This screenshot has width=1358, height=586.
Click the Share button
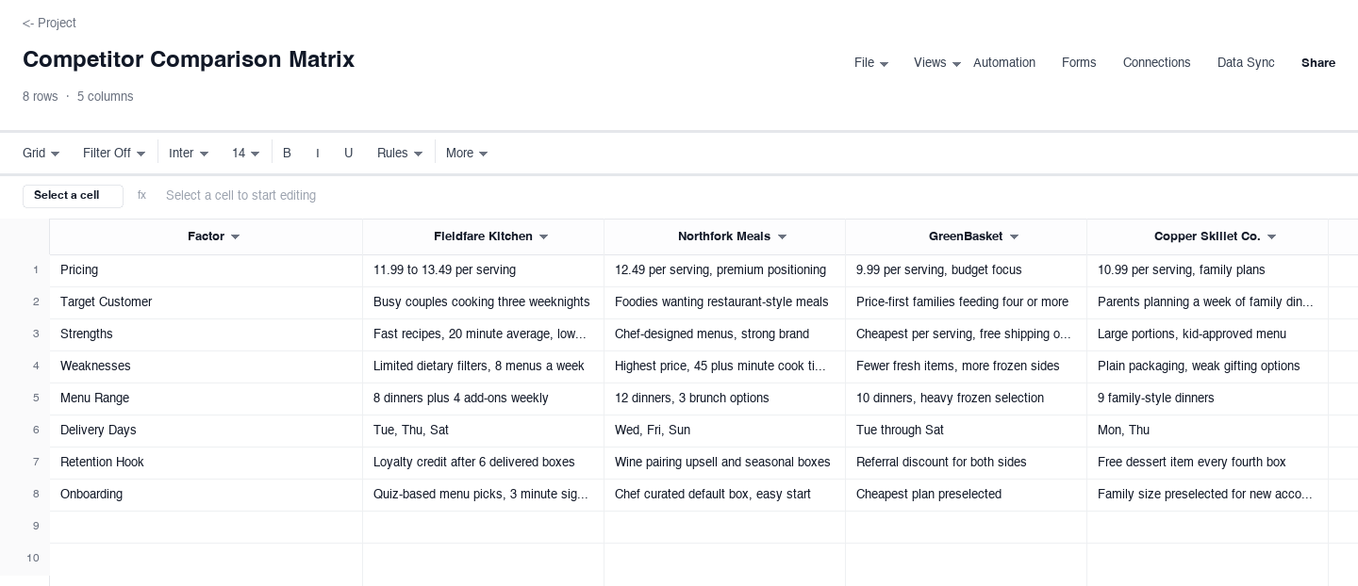1318,63
